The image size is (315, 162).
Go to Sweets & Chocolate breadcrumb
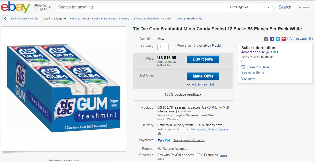[x=146, y=19]
